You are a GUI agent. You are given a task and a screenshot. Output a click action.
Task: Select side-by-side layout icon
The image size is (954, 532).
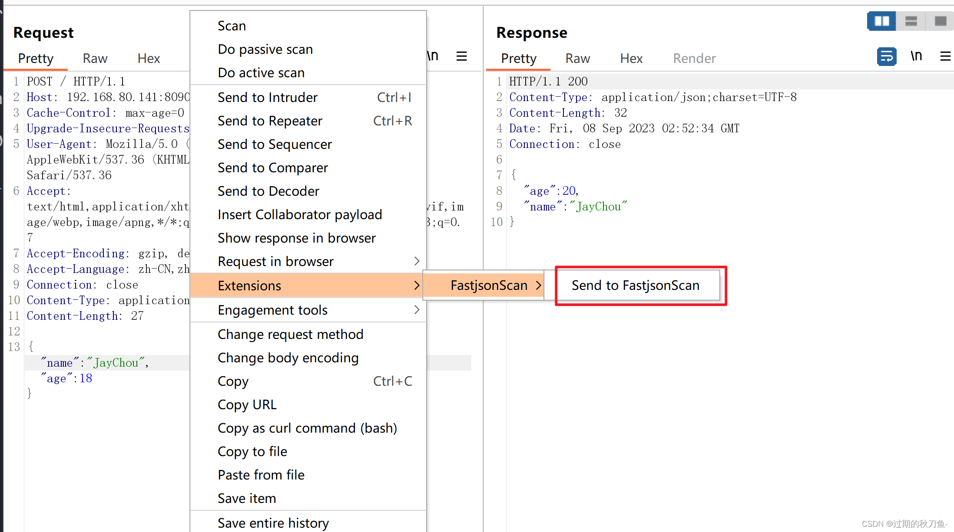point(881,21)
